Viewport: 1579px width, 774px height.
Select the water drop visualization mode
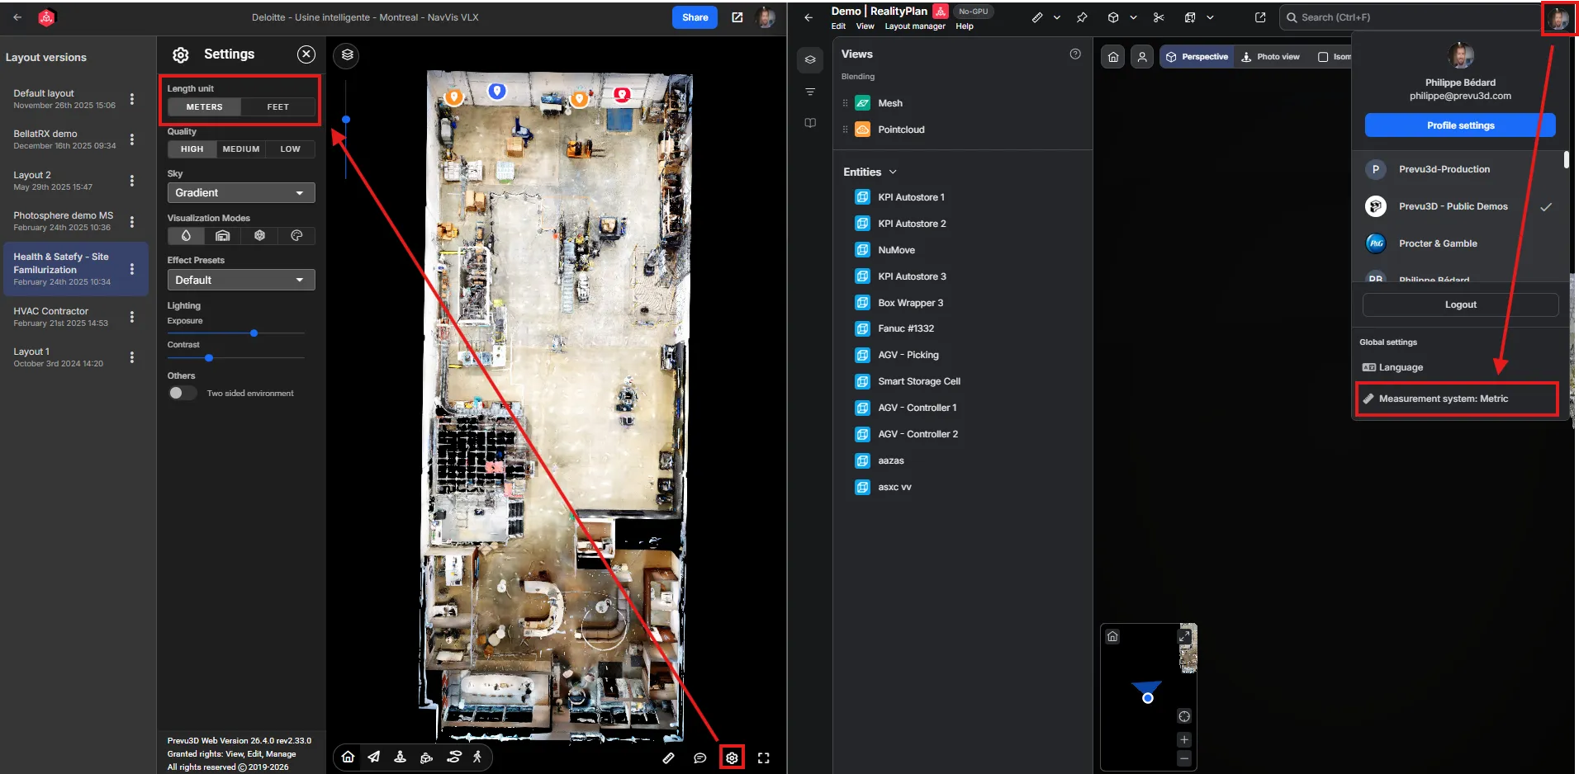[x=186, y=236]
